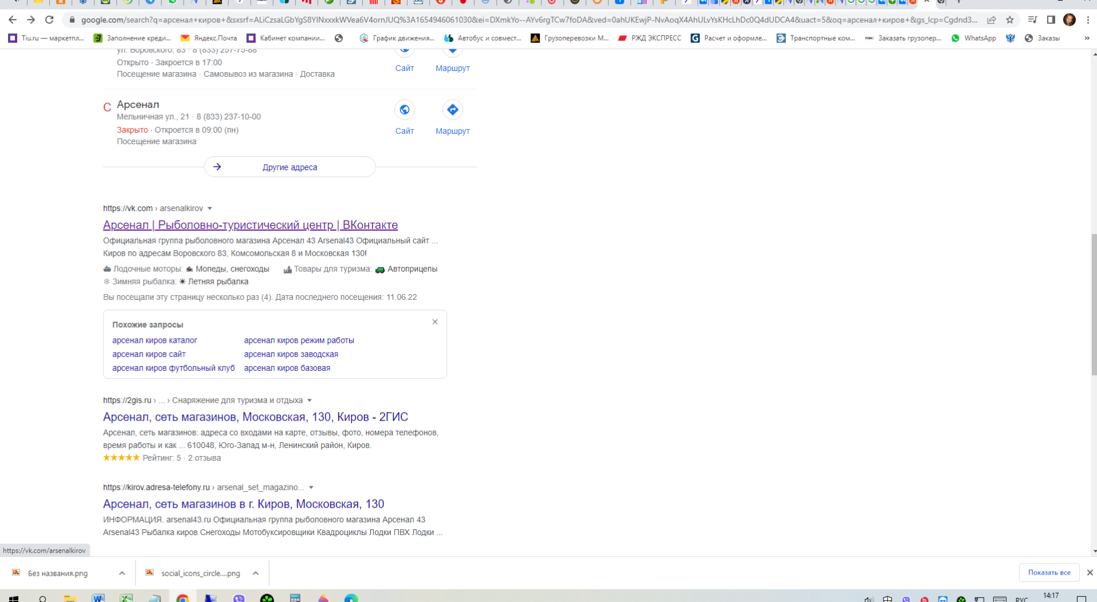
Task: Open the Chrome three-dot menu
Action: [1088, 19]
